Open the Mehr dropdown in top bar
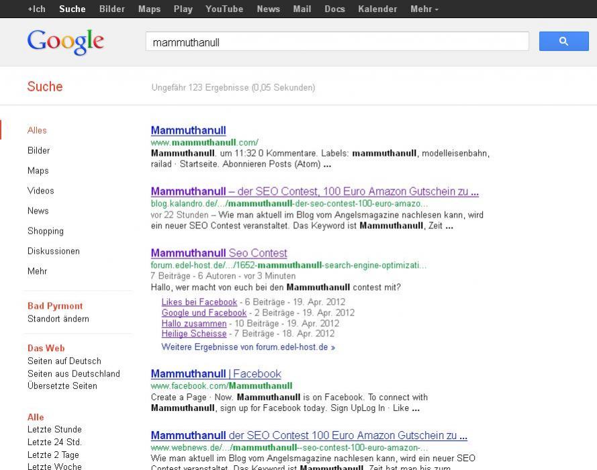Image resolution: width=597 pixels, height=470 pixels. click(424, 9)
